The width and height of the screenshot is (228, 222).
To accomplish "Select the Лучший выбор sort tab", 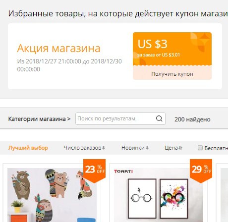I will click(x=28, y=148).
